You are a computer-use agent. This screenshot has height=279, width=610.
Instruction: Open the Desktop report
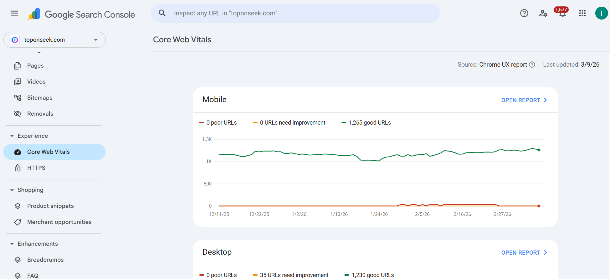click(x=524, y=253)
